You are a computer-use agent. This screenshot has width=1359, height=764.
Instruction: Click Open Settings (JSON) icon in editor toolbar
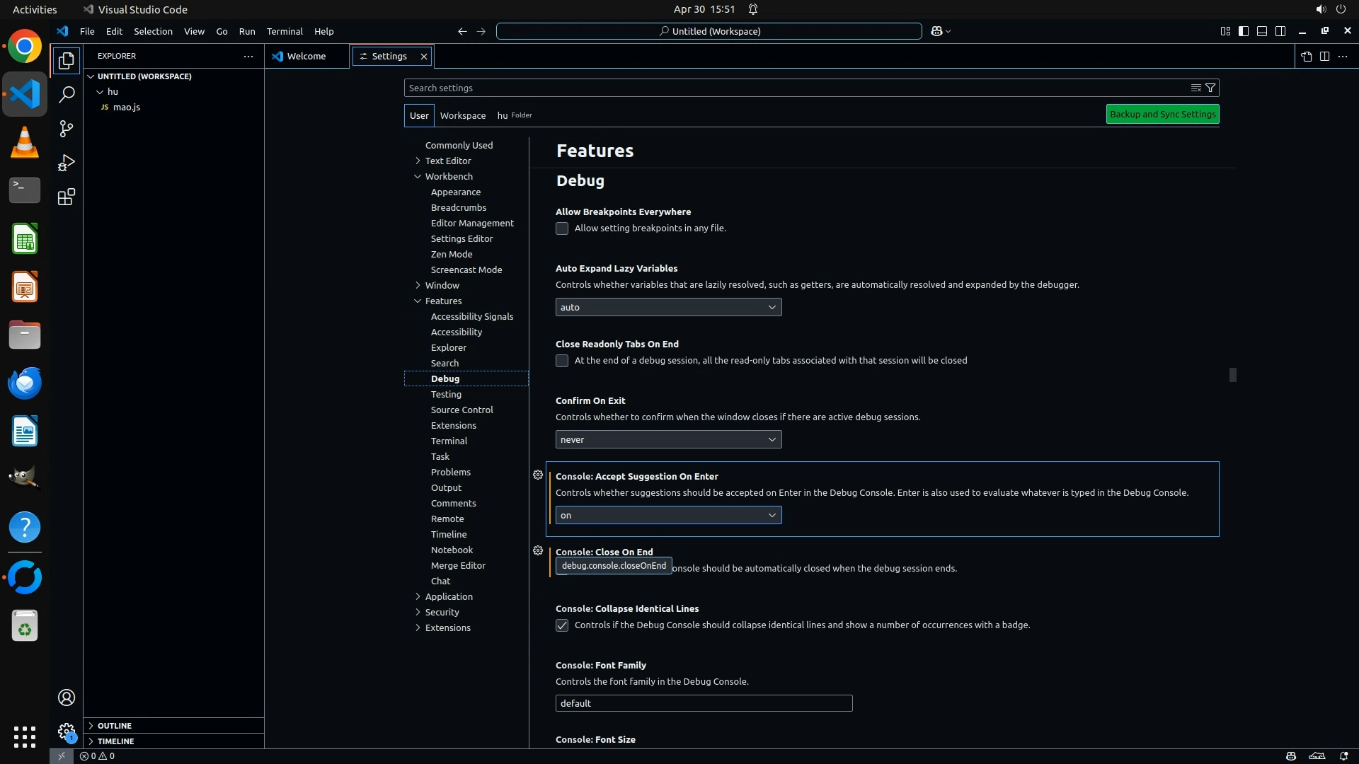[1306, 56]
